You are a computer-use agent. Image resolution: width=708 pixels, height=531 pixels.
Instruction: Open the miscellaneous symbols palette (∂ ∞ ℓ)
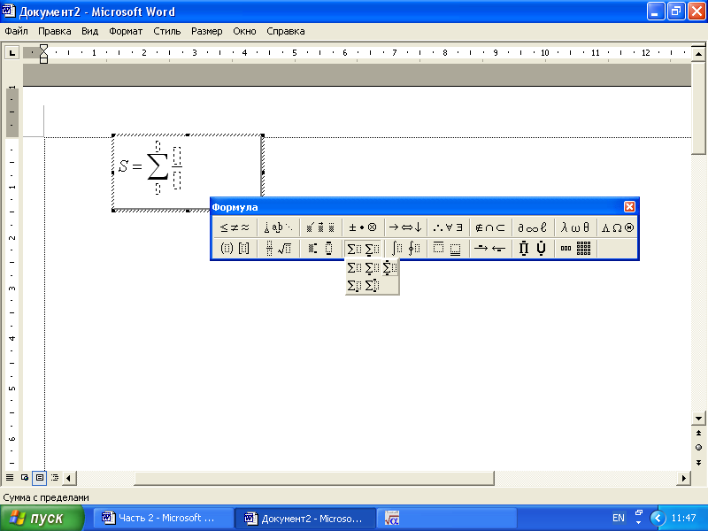pos(533,227)
